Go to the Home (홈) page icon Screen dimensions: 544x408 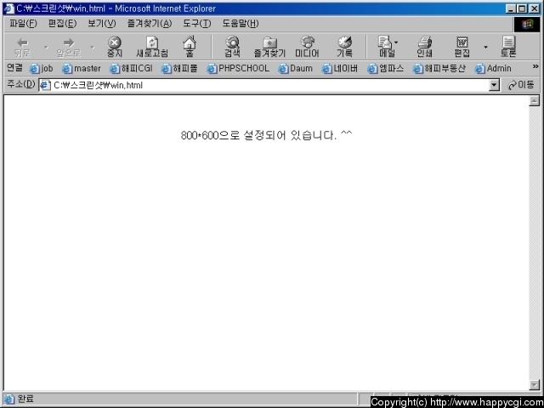pos(190,42)
